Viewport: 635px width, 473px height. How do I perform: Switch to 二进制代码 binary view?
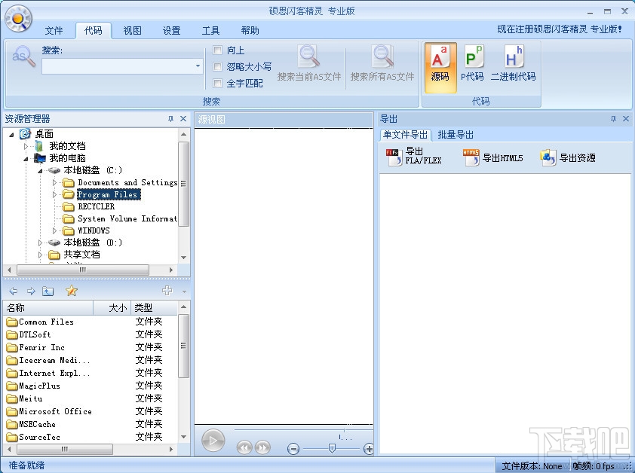pyautogui.click(x=513, y=63)
